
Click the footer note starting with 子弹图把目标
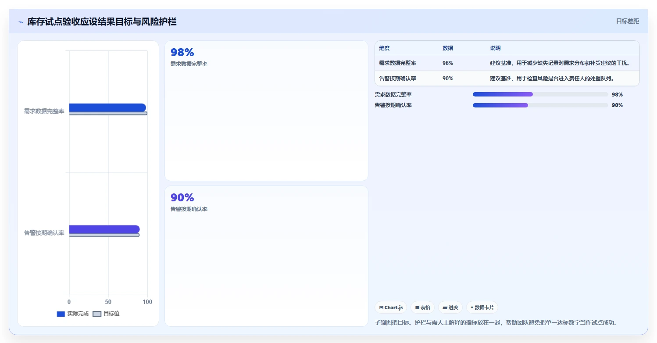tap(497, 322)
